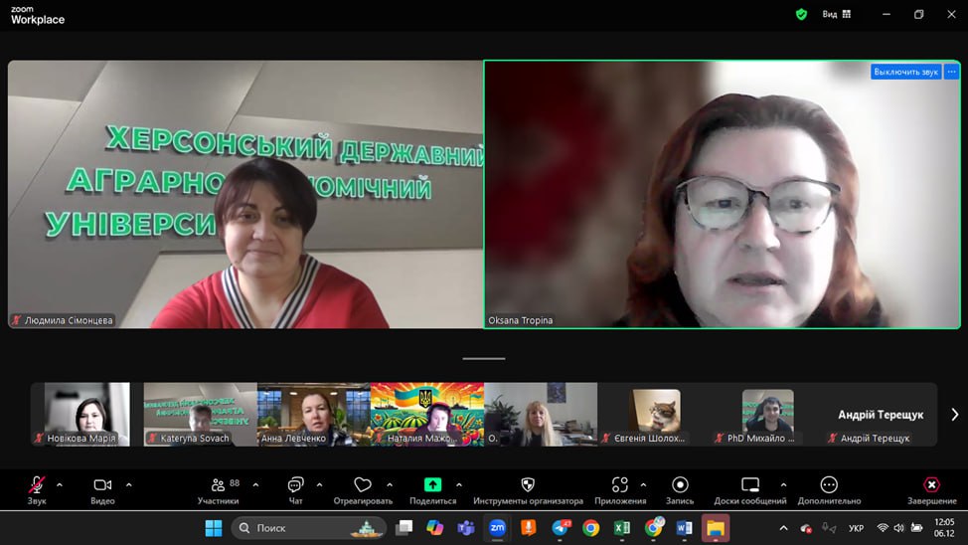Open Task View in the taskbar
Screen dimensions: 968x545
pos(404,528)
